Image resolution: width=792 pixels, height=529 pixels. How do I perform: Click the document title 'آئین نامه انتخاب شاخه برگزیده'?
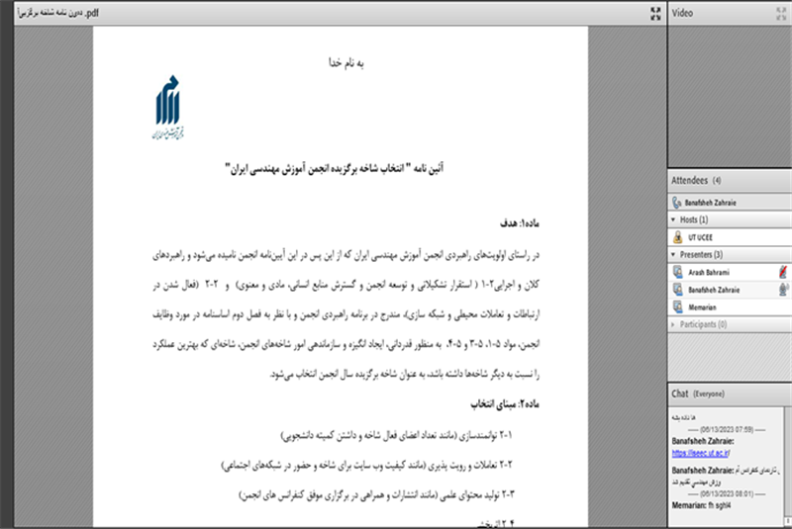(334, 168)
